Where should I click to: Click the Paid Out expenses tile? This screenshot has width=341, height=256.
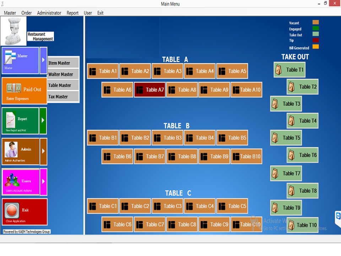(24, 91)
